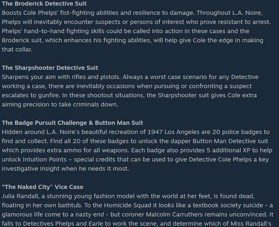This screenshot has height=227, width=279.
Task: Click the line starting "unlock Intuition Points"
Action: tap(135, 160)
